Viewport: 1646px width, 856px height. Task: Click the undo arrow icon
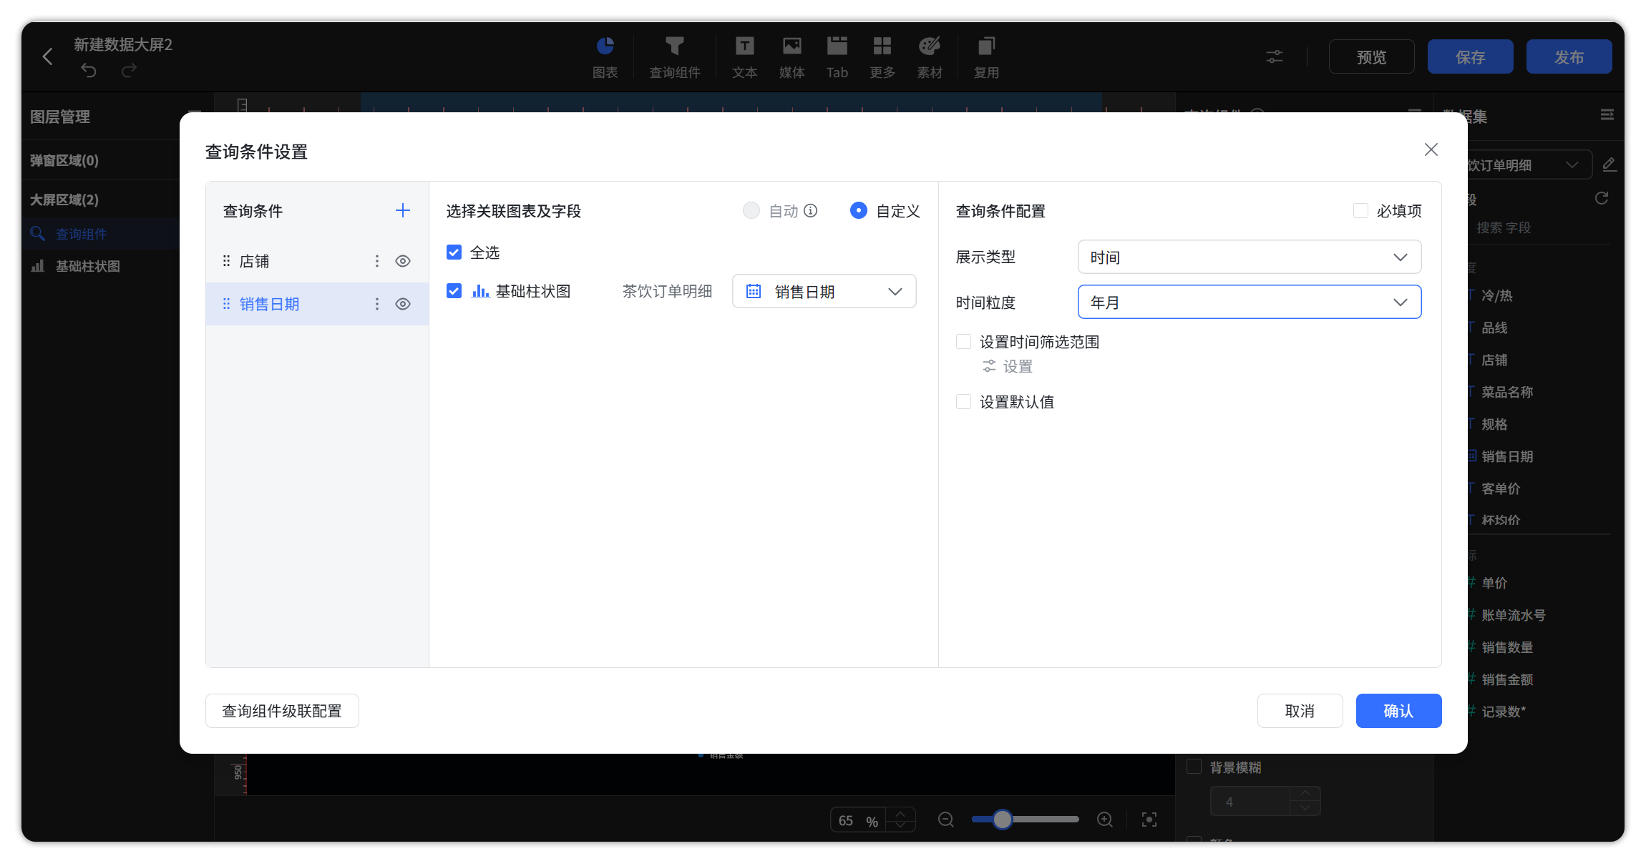pyautogui.click(x=89, y=70)
